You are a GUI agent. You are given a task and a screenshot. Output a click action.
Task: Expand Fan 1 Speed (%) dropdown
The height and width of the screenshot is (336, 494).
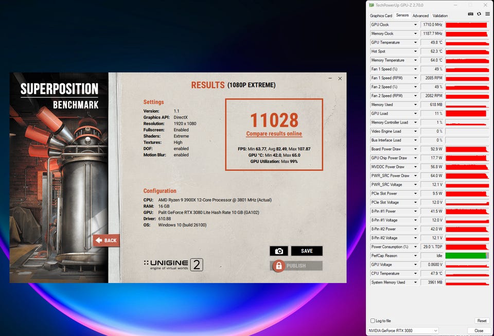[415, 69]
